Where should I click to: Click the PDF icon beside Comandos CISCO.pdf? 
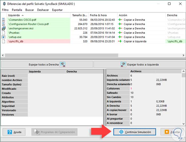3,20
